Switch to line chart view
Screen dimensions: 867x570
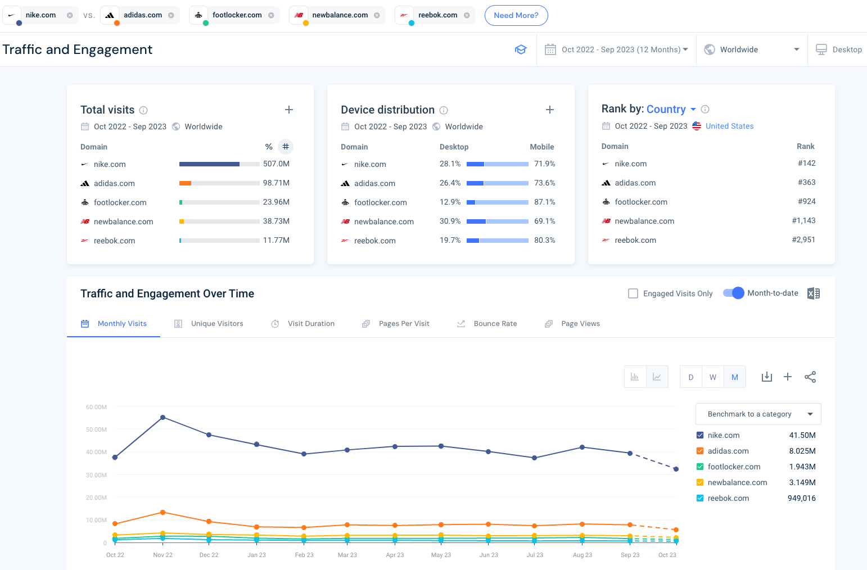[657, 377]
